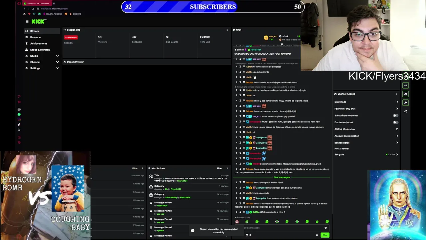
Task: Click WhatsApp icon in browser sidebar
Action: click(19, 114)
